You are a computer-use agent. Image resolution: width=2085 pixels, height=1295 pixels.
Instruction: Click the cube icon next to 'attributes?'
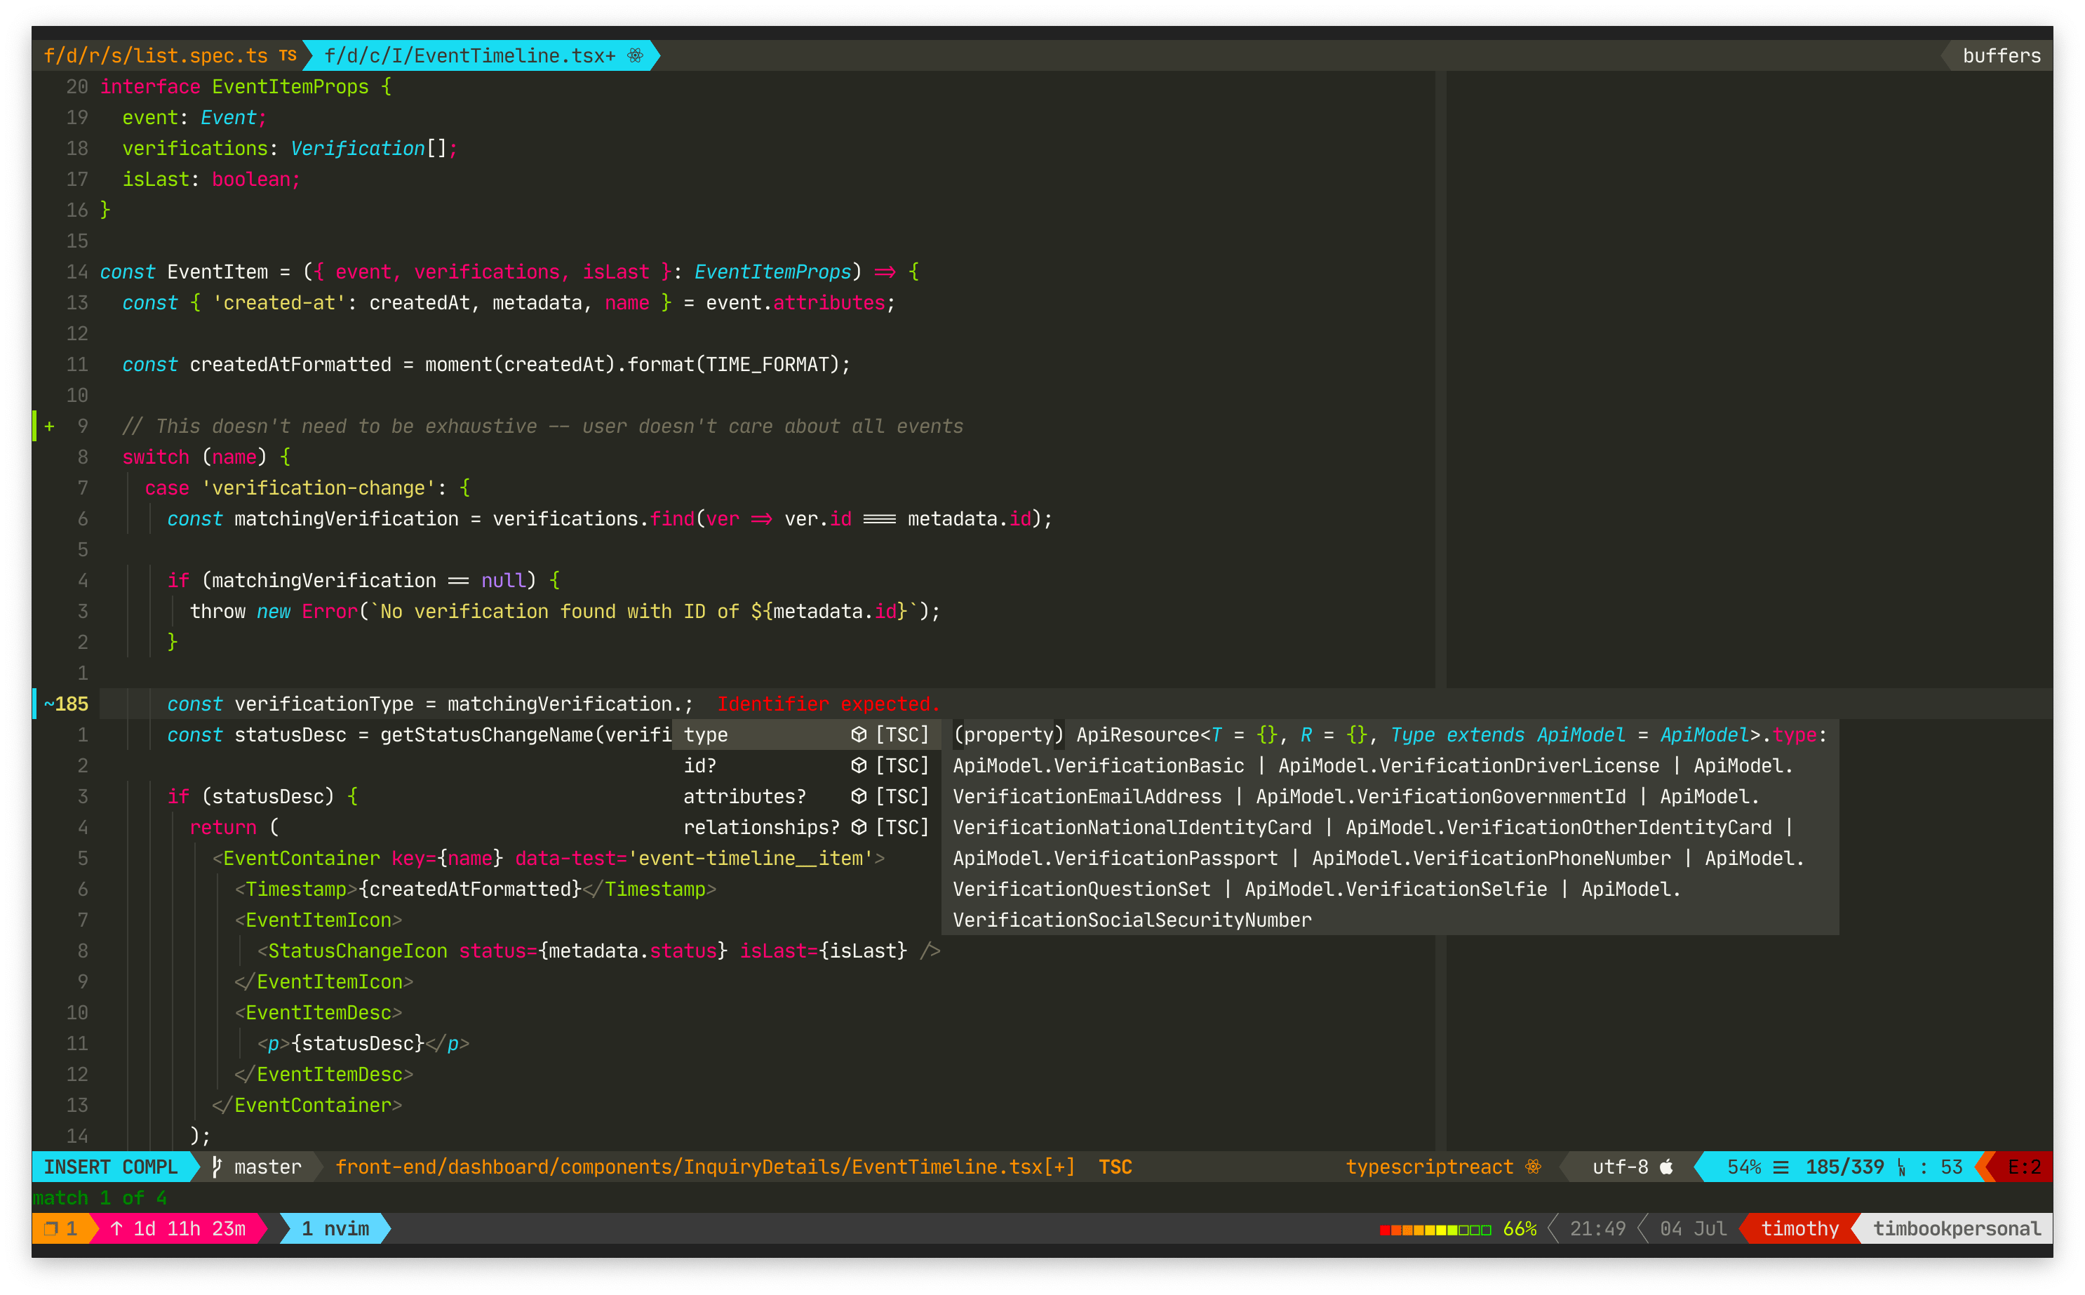click(858, 796)
